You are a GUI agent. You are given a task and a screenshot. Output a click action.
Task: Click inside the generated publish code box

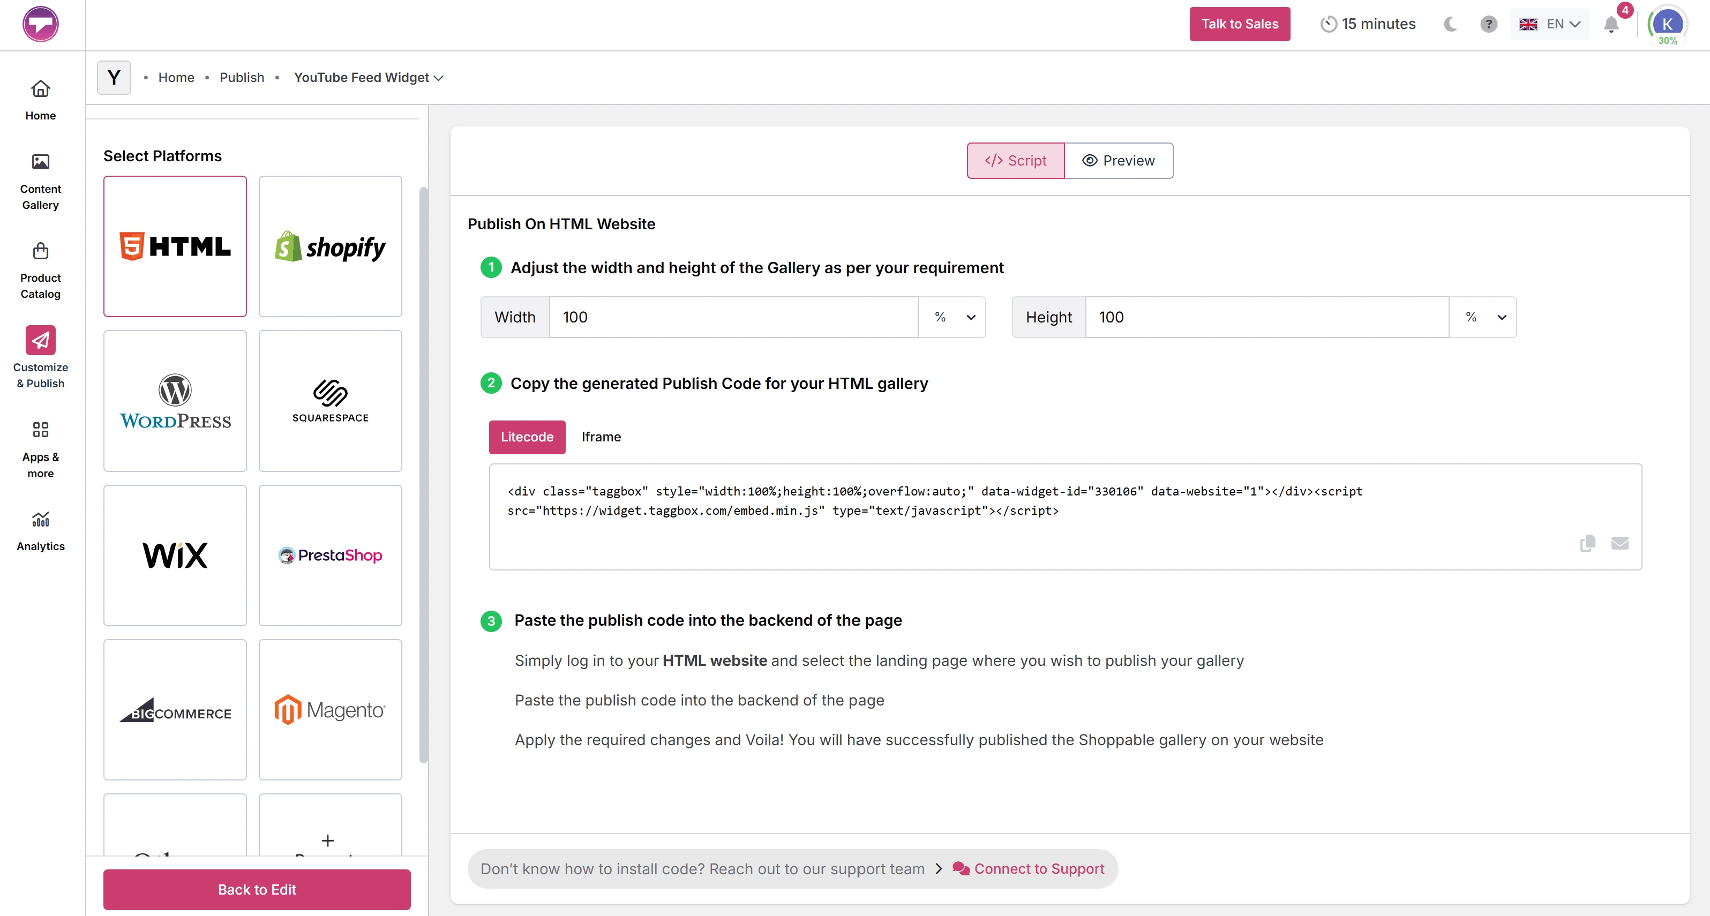tap(1066, 517)
